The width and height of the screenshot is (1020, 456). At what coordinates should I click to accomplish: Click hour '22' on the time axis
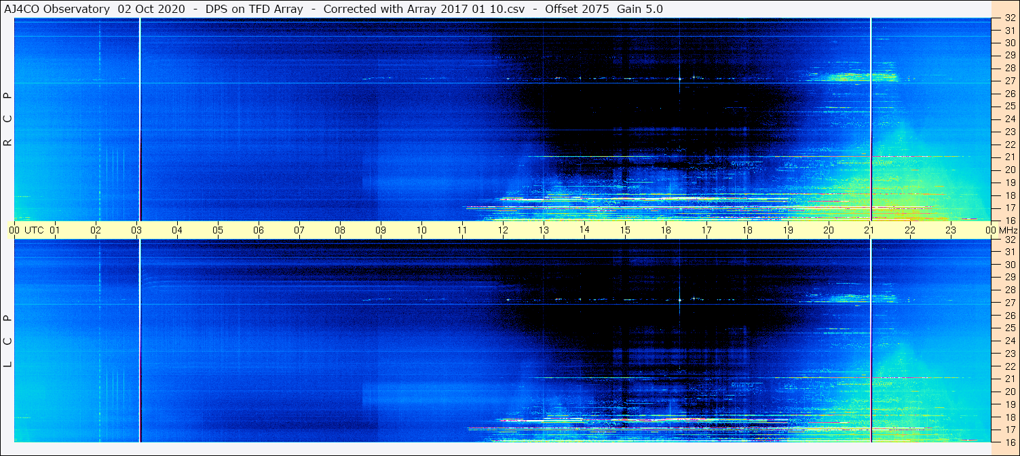[910, 230]
